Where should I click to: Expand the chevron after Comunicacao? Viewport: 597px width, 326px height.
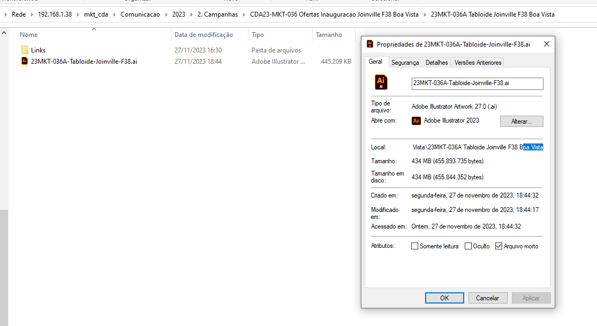pos(166,14)
